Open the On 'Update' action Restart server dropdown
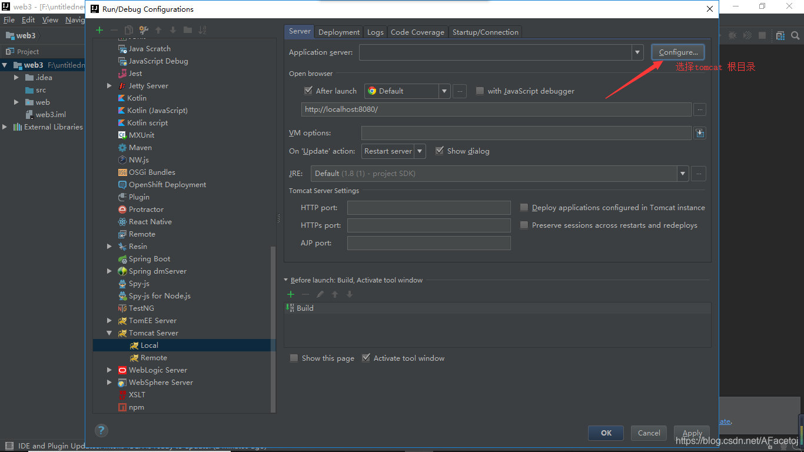Image resolution: width=804 pixels, height=452 pixels. [x=420, y=151]
